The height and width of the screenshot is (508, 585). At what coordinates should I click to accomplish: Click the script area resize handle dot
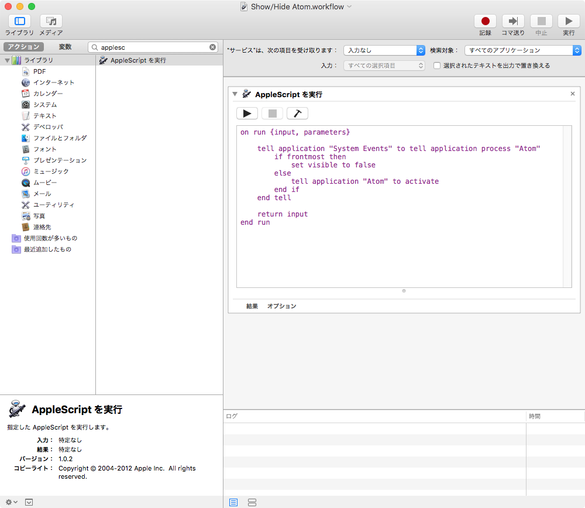[404, 291]
